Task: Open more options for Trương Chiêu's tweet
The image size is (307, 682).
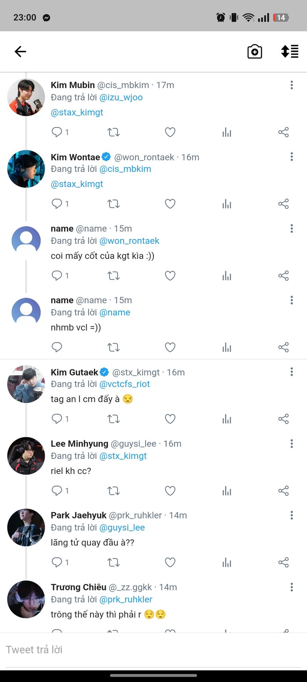Action: coord(291,587)
